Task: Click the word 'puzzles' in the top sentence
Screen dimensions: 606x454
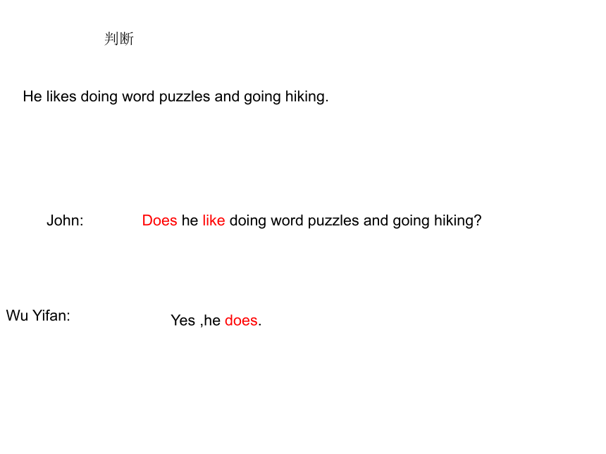Action: click(x=185, y=97)
